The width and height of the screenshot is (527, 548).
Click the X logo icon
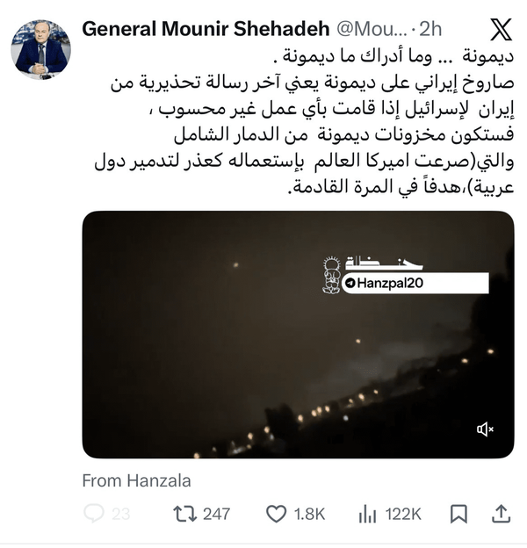click(502, 29)
